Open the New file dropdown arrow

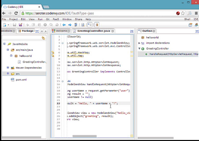[8, 25]
